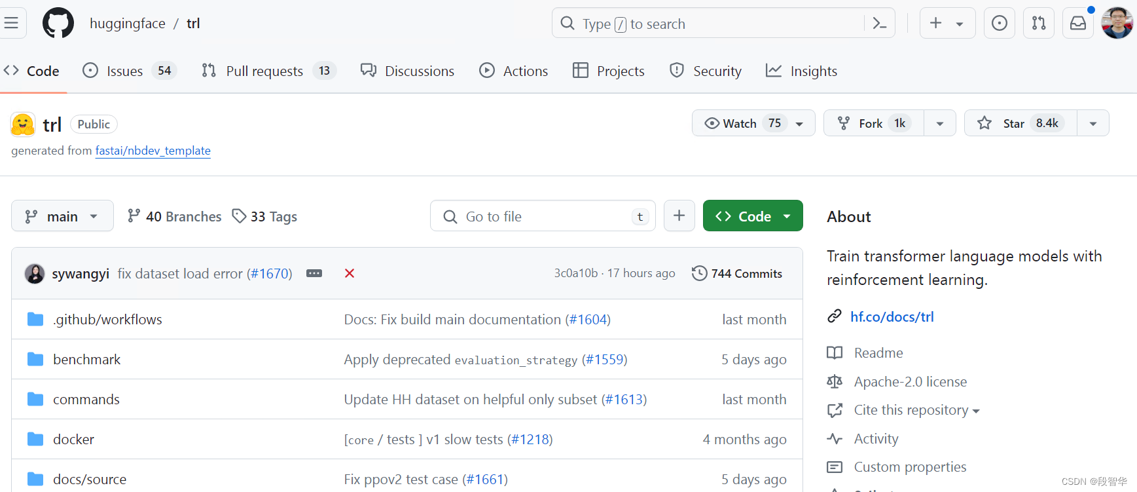Click the Fork button
This screenshot has height=492, width=1137.
click(x=874, y=123)
